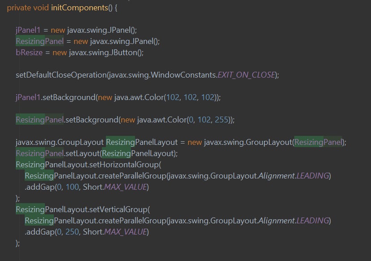Viewport: 371px width, 261px height.
Task: Click the EXIT_ON_CLOSE constant
Action: click(246, 75)
